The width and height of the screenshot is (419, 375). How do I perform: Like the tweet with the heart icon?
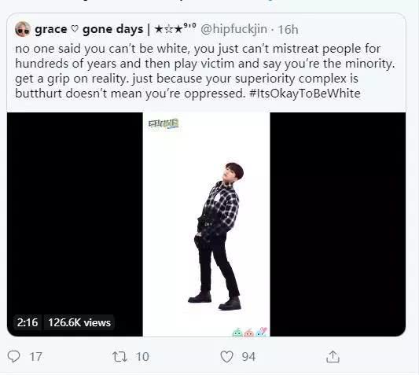coord(226,357)
